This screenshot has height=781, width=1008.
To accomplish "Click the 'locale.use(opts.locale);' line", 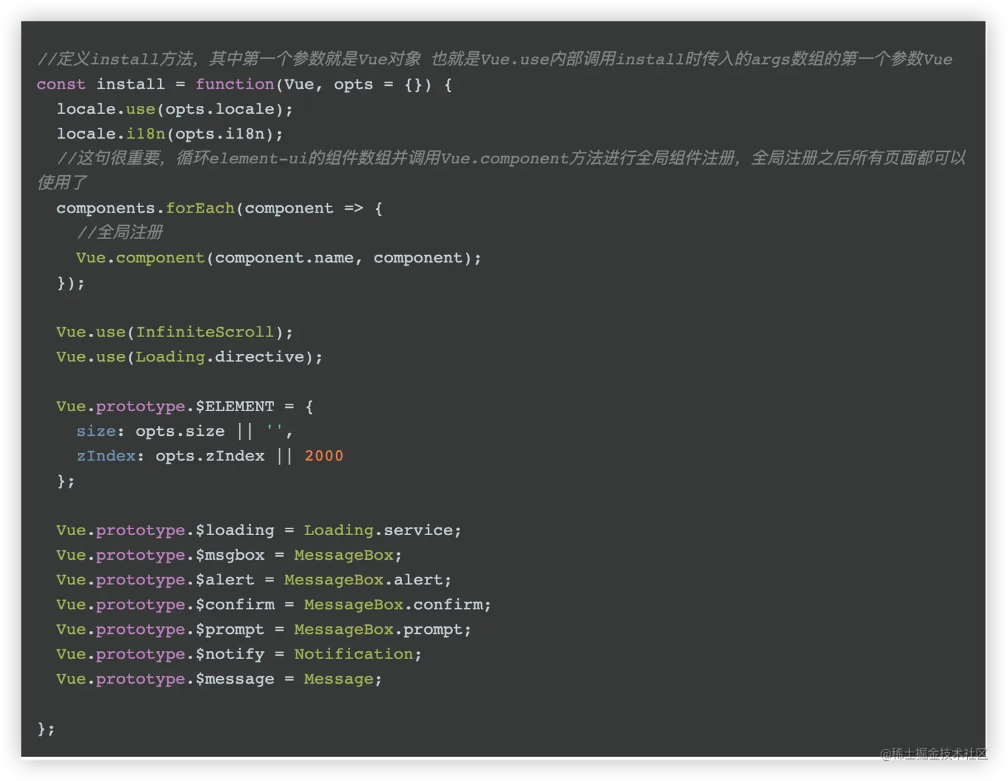I will click(175, 109).
